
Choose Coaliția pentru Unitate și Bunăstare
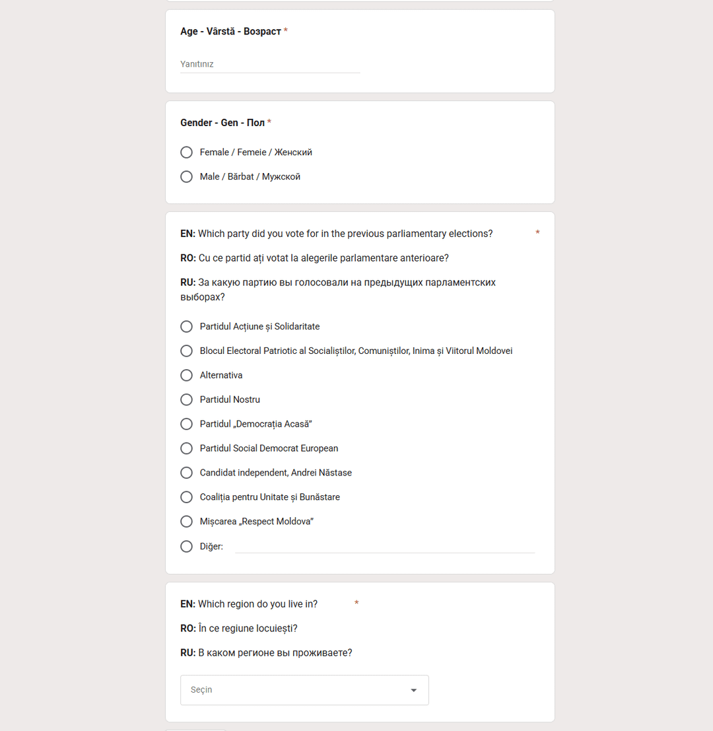(x=186, y=497)
